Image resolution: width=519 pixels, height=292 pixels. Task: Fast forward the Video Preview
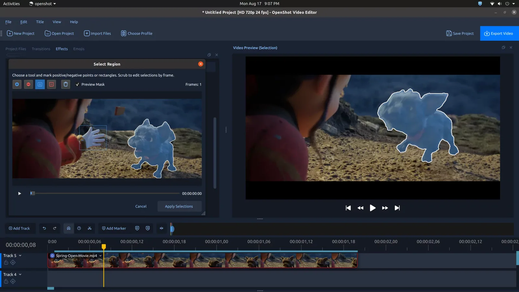[385, 208]
